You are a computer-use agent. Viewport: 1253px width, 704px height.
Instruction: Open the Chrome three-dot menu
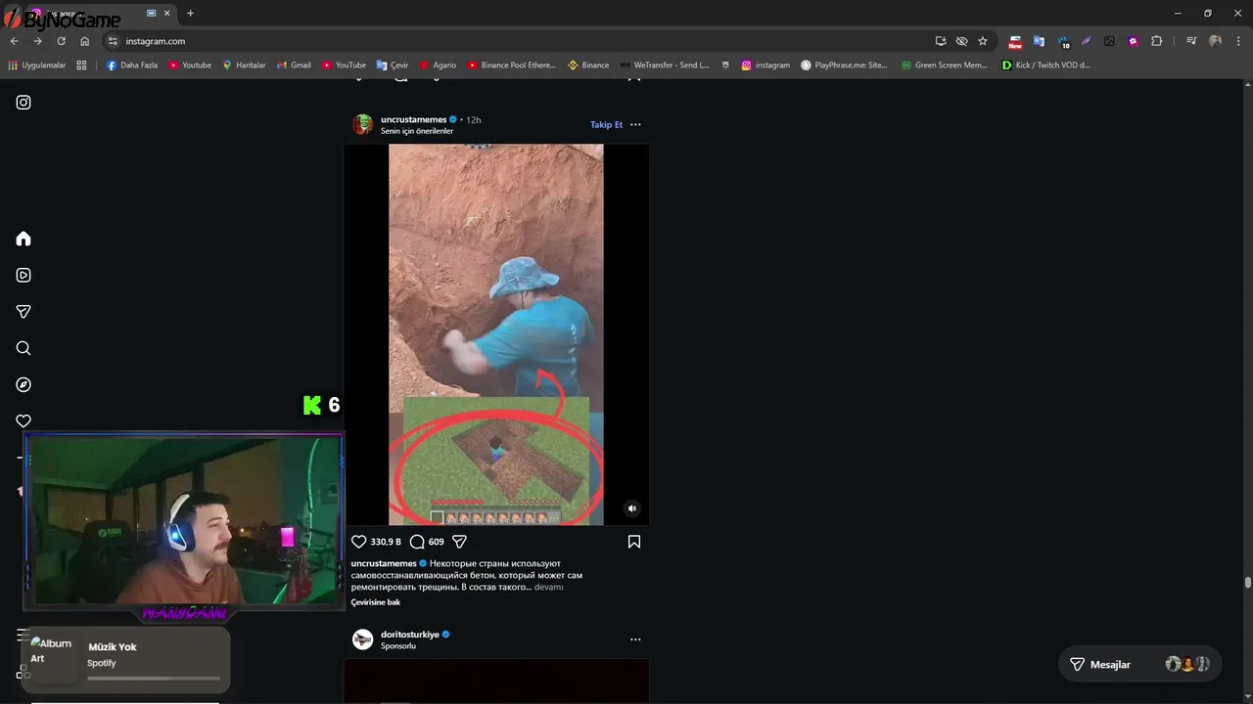click(x=1238, y=41)
